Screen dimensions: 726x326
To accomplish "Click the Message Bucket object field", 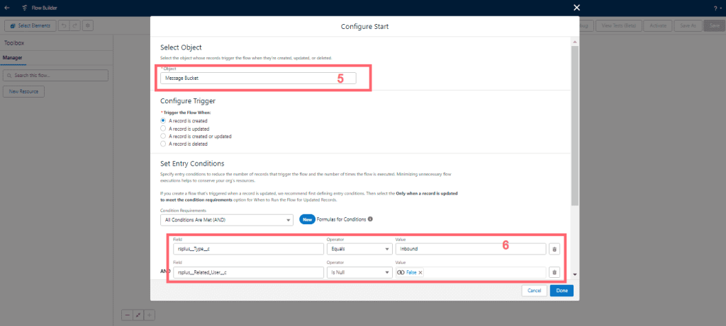I will point(258,78).
